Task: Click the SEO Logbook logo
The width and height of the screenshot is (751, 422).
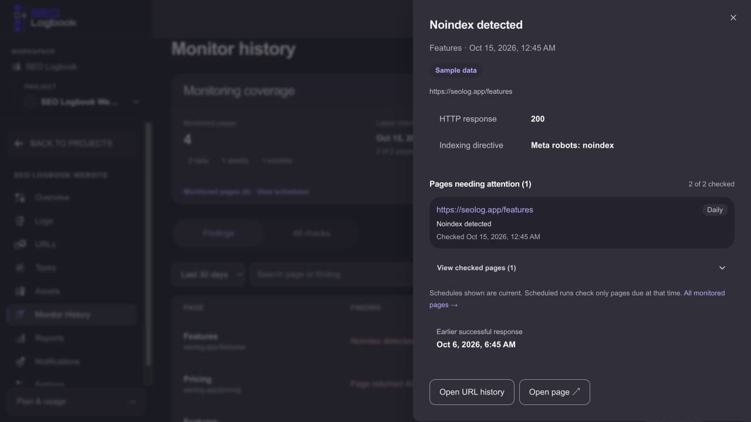Action: [45, 18]
